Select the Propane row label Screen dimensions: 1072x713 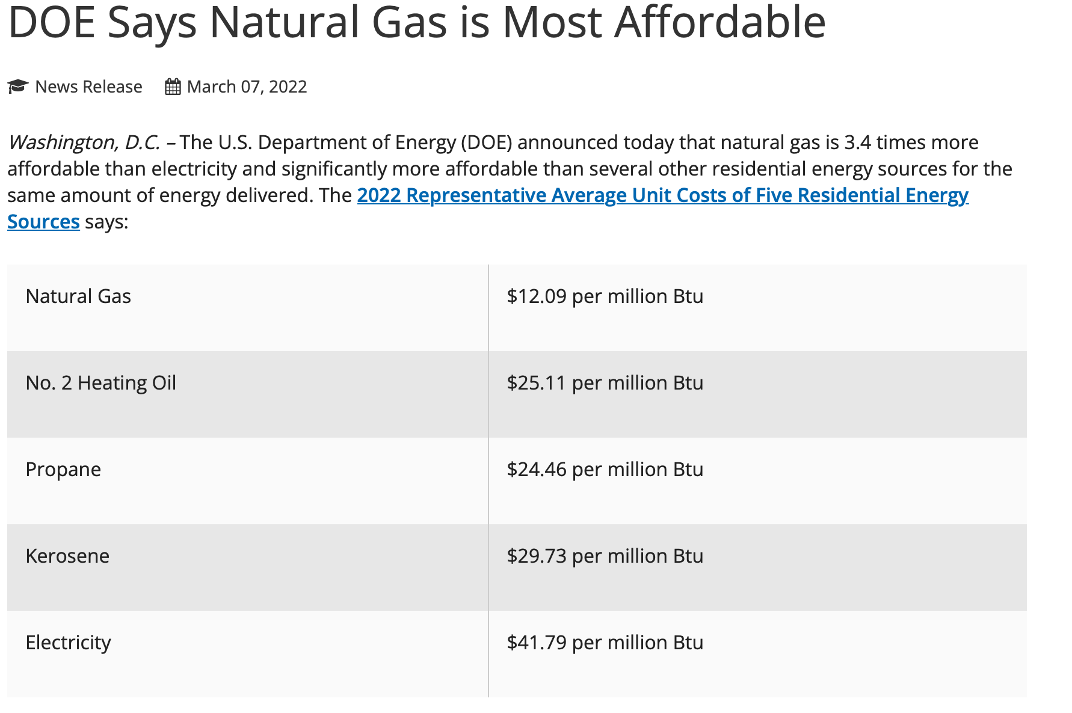pos(63,470)
